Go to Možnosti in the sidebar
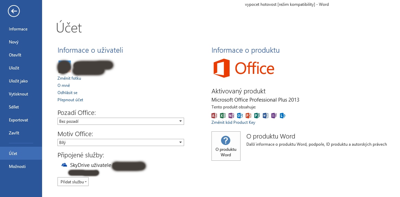The width and height of the screenshot is (400, 197). coord(17,167)
